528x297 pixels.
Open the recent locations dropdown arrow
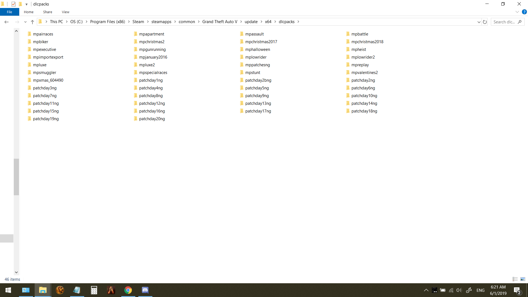(25, 22)
